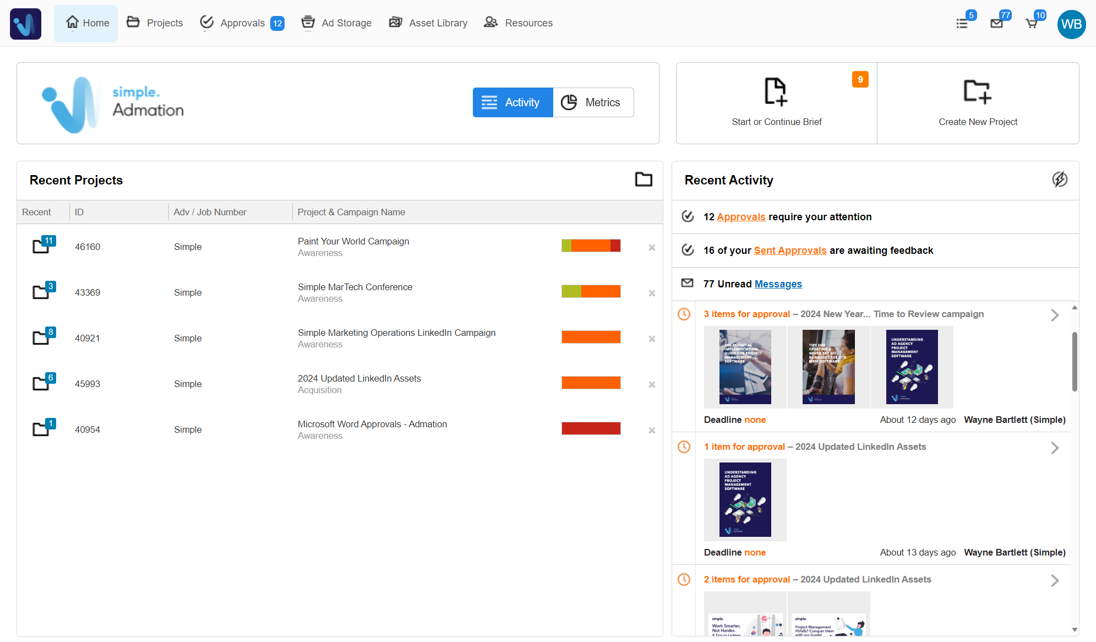1096x642 pixels.
Task: Open the Approvals menu item
Action: coord(242,23)
